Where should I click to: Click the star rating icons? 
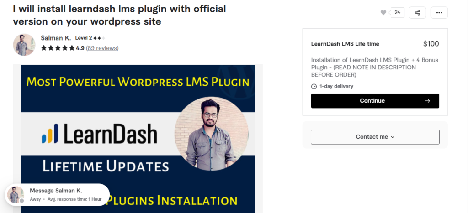point(58,48)
